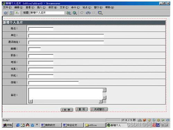
Task: Select the Code and Design split view icon
Action: [11, 13]
